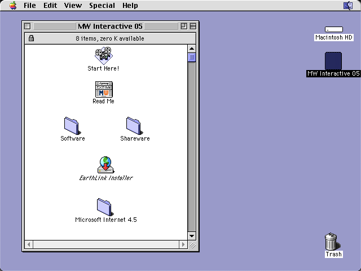
Task: Open the Special menu
Action: 102,5
